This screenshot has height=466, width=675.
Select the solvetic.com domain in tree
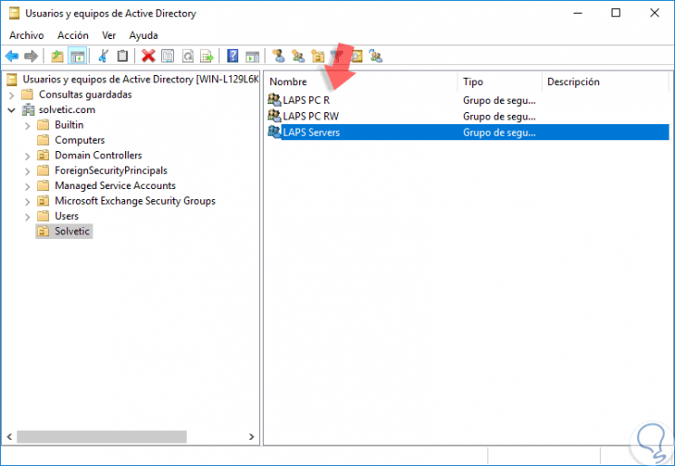pos(67,109)
